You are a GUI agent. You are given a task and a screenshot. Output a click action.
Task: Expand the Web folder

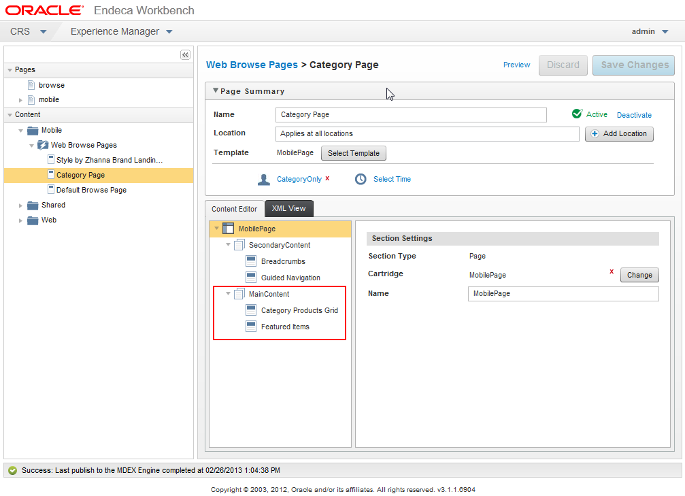point(20,220)
